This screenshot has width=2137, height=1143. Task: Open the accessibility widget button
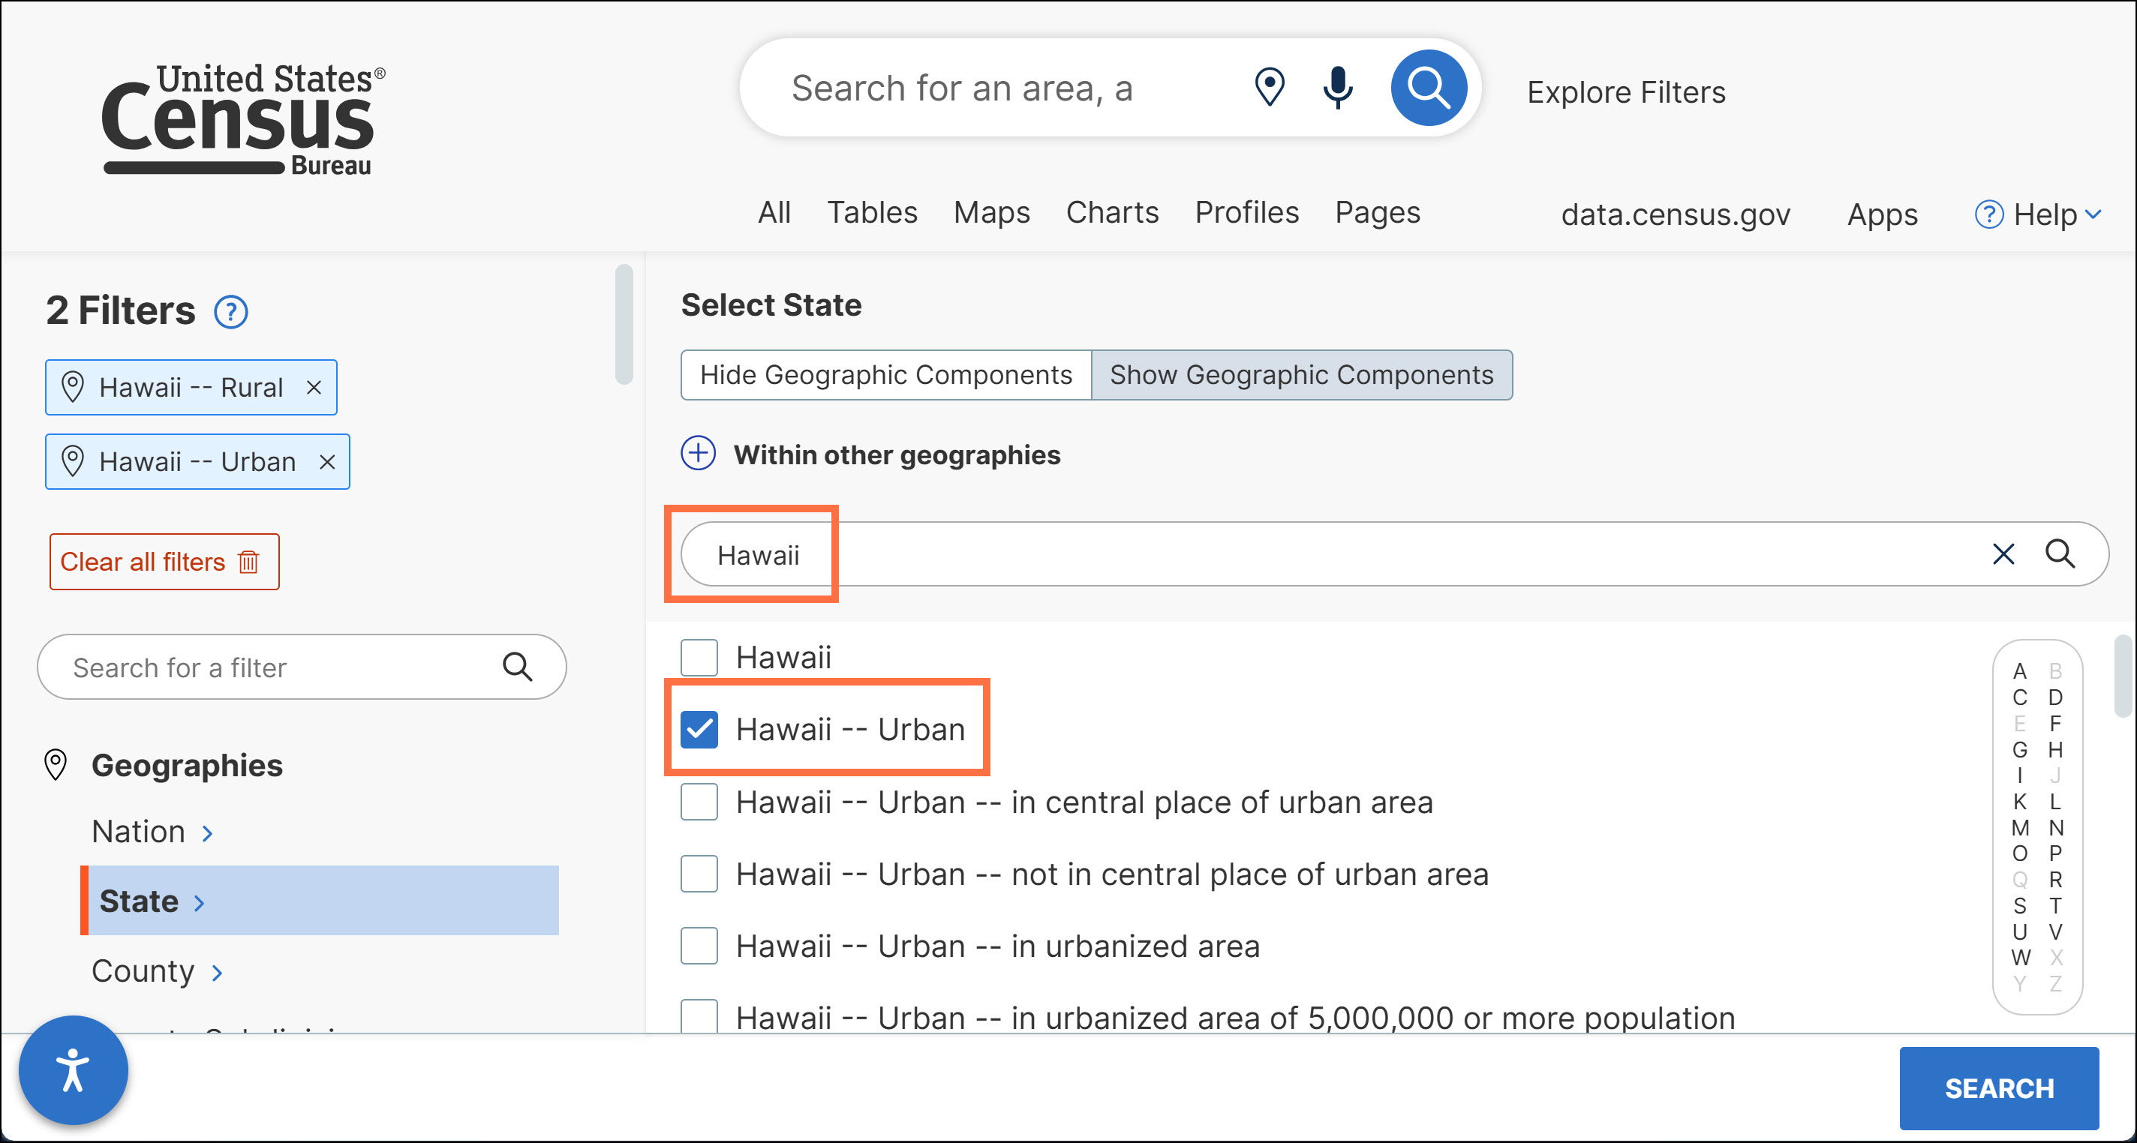73,1070
